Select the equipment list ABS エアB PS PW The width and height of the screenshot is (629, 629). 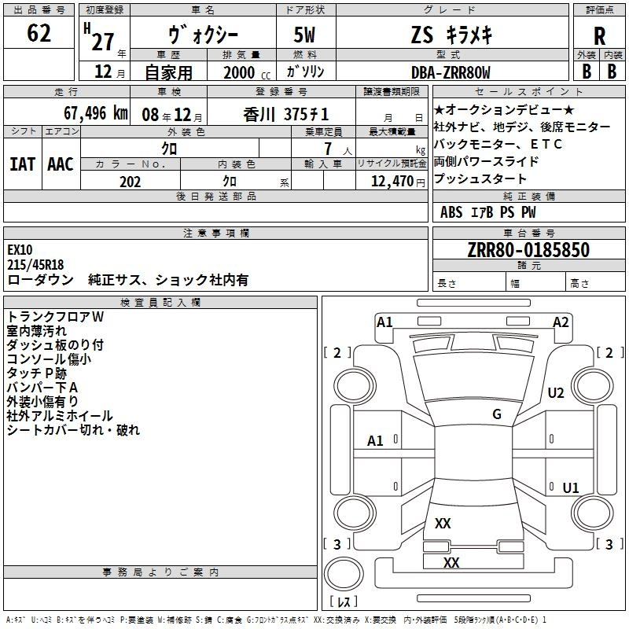click(487, 212)
